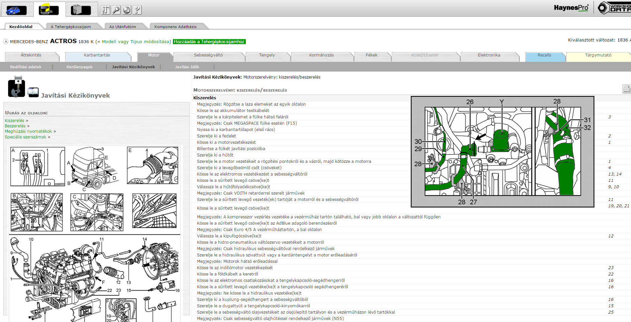Select the yellow truck vehicle section
631x322 pixels.
[x=49, y=10]
